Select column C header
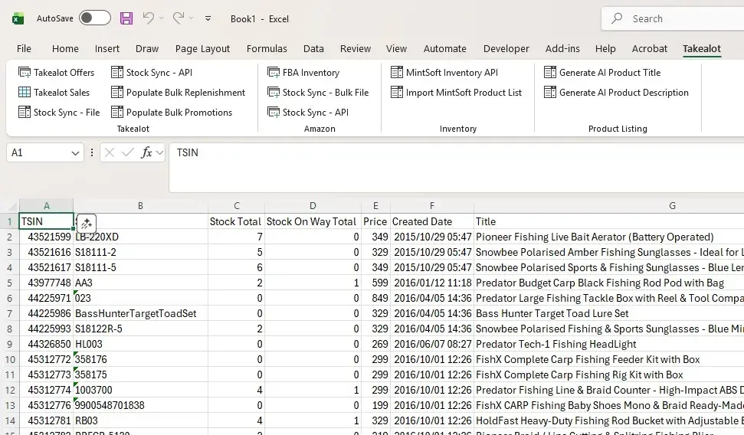Image resolution: width=744 pixels, height=435 pixels. [x=237, y=205]
